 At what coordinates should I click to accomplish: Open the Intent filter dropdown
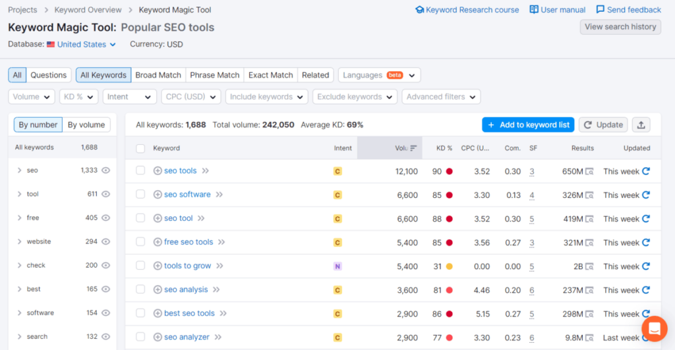pyautogui.click(x=129, y=97)
